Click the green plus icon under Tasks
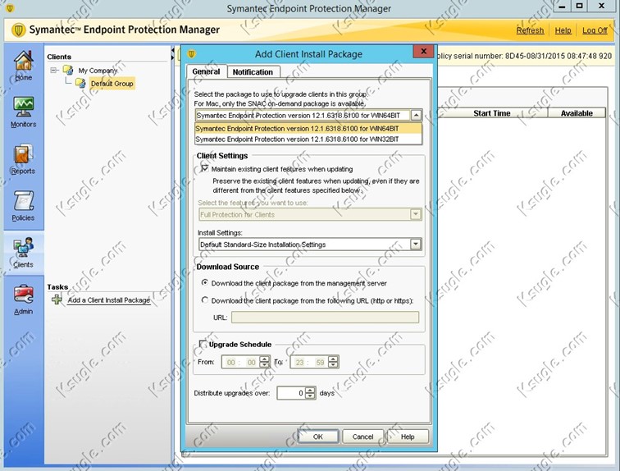Screen dimensions: 620x471 coord(57,300)
